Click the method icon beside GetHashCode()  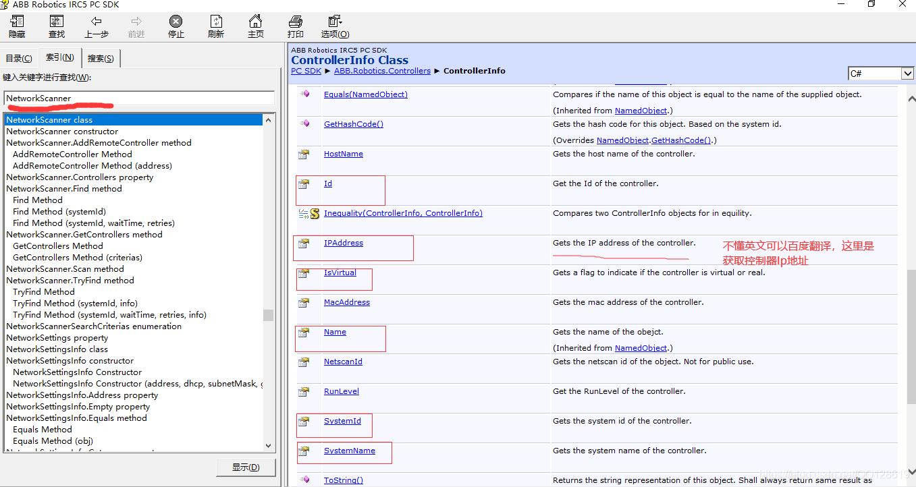pyautogui.click(x=304, y=124)
